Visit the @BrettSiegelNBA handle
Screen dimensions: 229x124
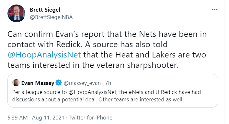tap(51, 17)
